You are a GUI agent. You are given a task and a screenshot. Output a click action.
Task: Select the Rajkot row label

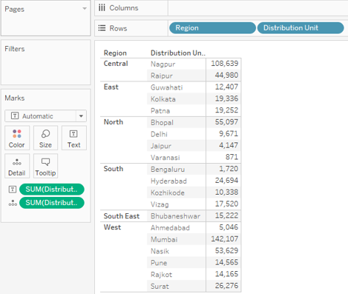click(161, 275)
